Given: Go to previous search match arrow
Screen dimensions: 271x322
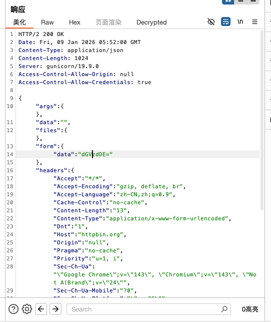Looking at the screenshot, I should 41,309.
